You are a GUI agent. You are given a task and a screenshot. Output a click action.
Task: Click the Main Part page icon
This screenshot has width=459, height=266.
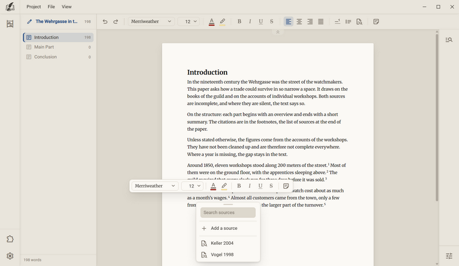click(x=29, y=47)
